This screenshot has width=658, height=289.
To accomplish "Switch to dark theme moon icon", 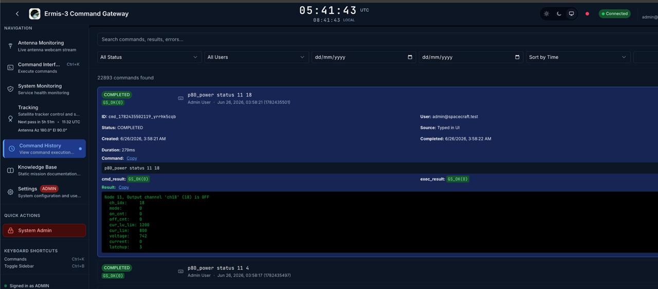I will click(x=559, y=14).
